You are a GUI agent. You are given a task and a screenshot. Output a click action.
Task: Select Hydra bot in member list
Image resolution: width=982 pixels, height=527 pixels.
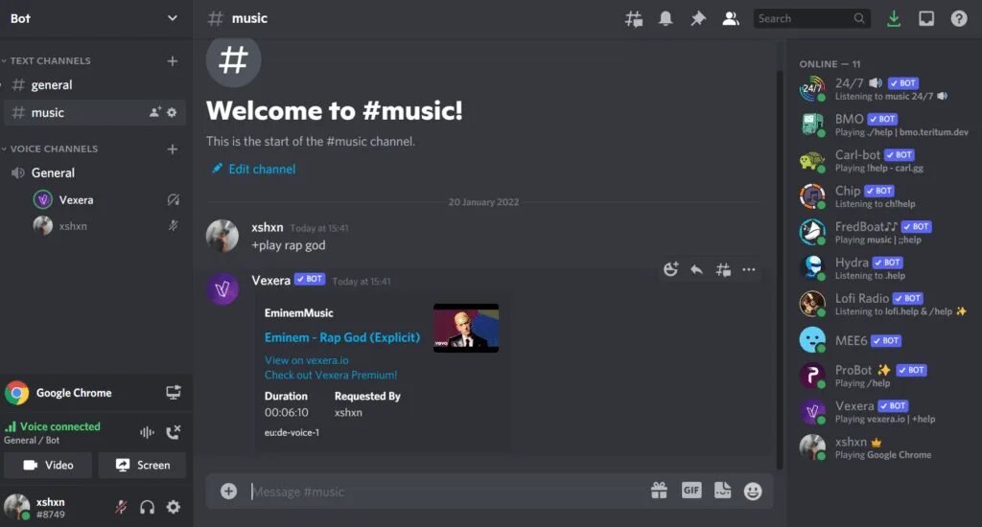[884, 268]
